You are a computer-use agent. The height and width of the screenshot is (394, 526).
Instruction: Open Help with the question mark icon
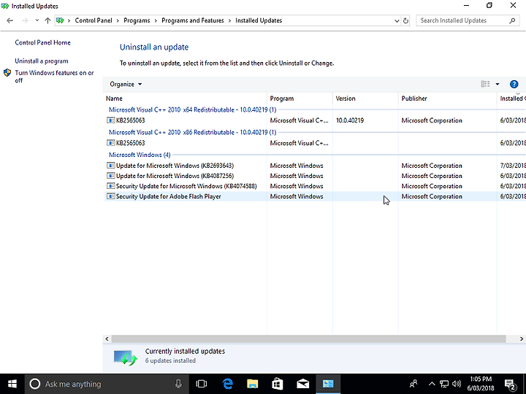[514, 84]
